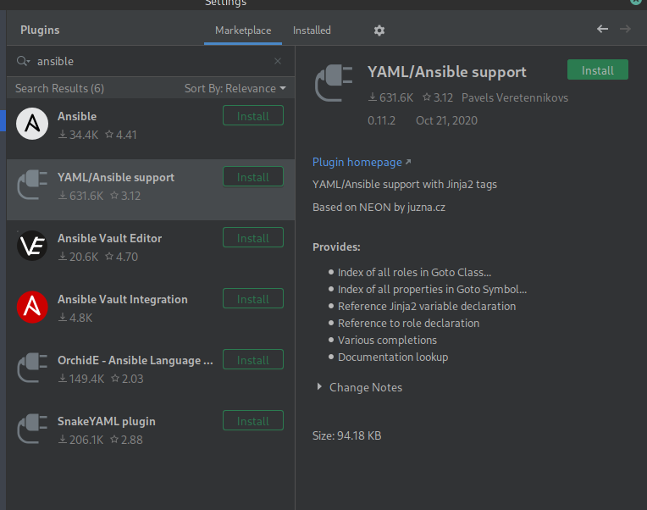Expand the Change Notes section

(x=319, y=386)
